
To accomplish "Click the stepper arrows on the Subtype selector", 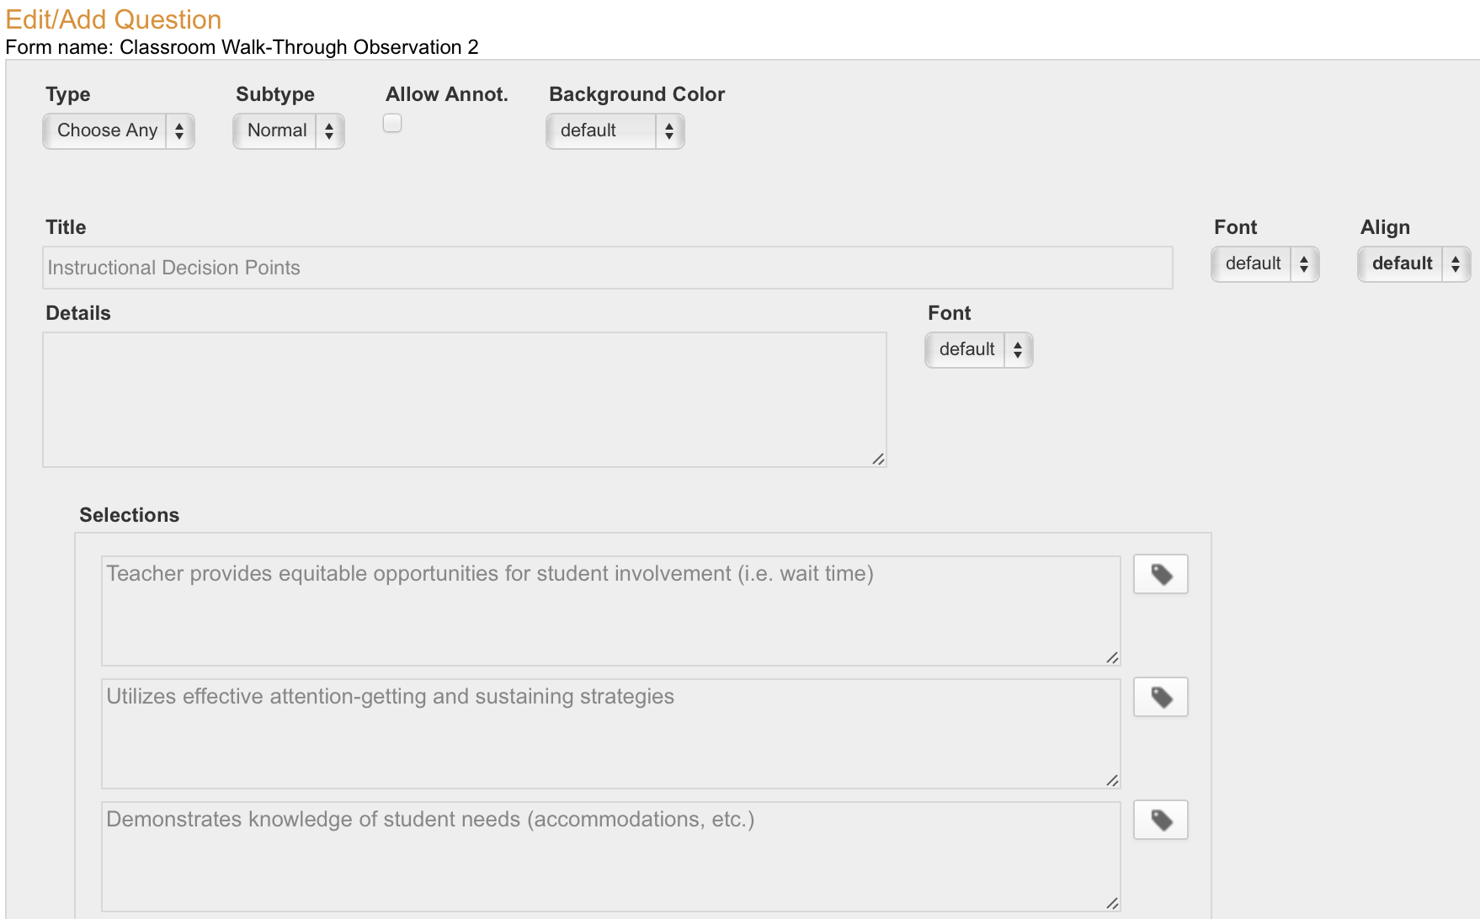I will click(330, 130).
